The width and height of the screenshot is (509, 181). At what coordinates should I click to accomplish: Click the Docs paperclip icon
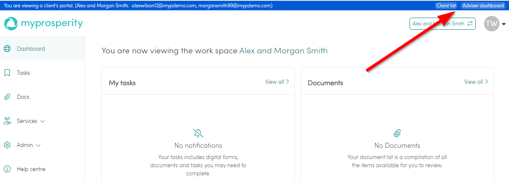pyautogui.click(x=7, y=97)
